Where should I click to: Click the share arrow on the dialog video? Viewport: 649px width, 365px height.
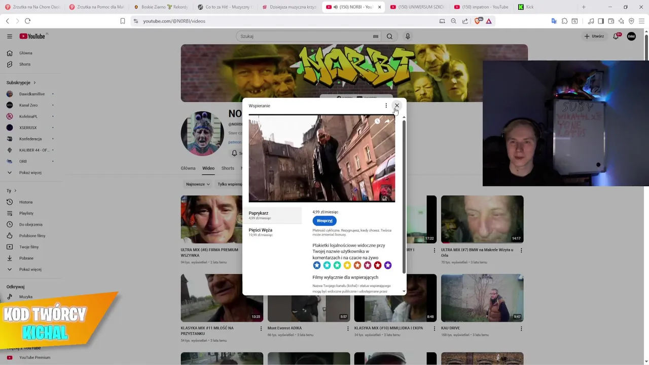tap(387, 121)
